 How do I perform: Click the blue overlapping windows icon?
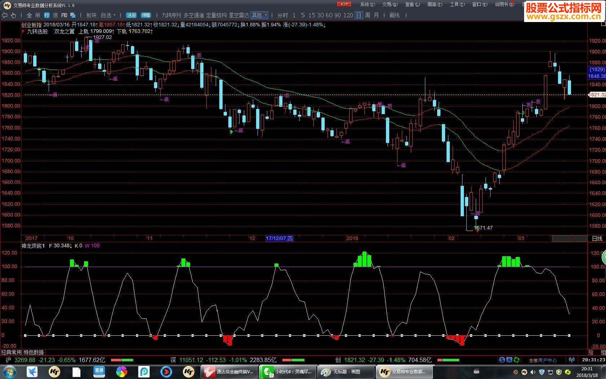click(x=73, y=15)
